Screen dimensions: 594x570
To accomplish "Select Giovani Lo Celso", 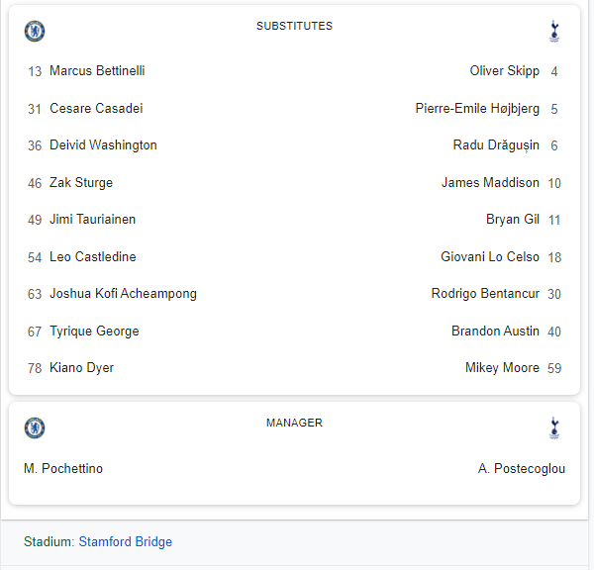I will [490, 257].
